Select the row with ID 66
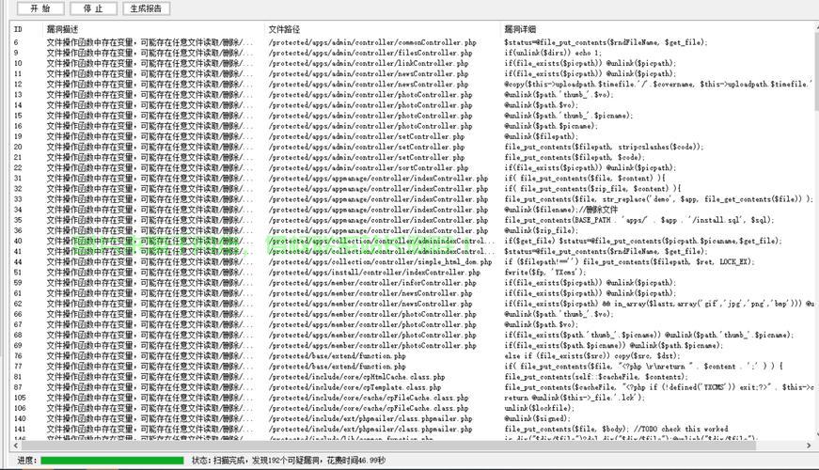The image size is (819, 470). (413, 314)
